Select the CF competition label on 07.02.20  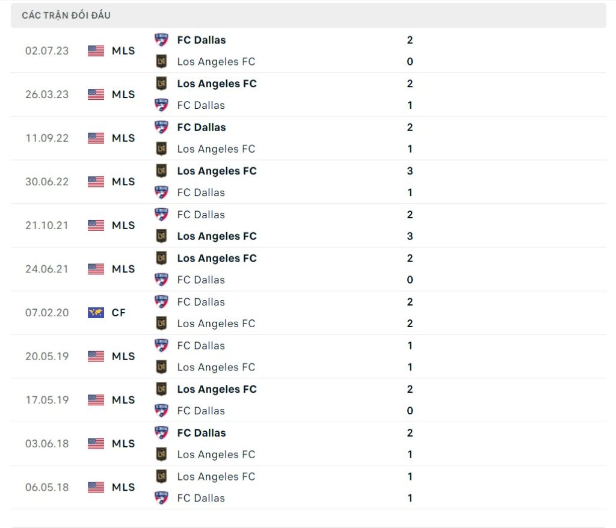119,313
